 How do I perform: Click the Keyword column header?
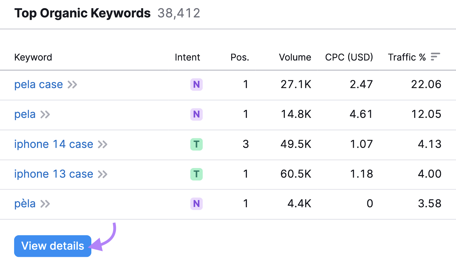pos(33,57)
